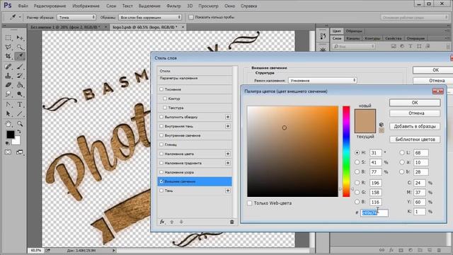Open workspace switcher dropdown in options bar

pyautogui.click(x=414, y=18)
